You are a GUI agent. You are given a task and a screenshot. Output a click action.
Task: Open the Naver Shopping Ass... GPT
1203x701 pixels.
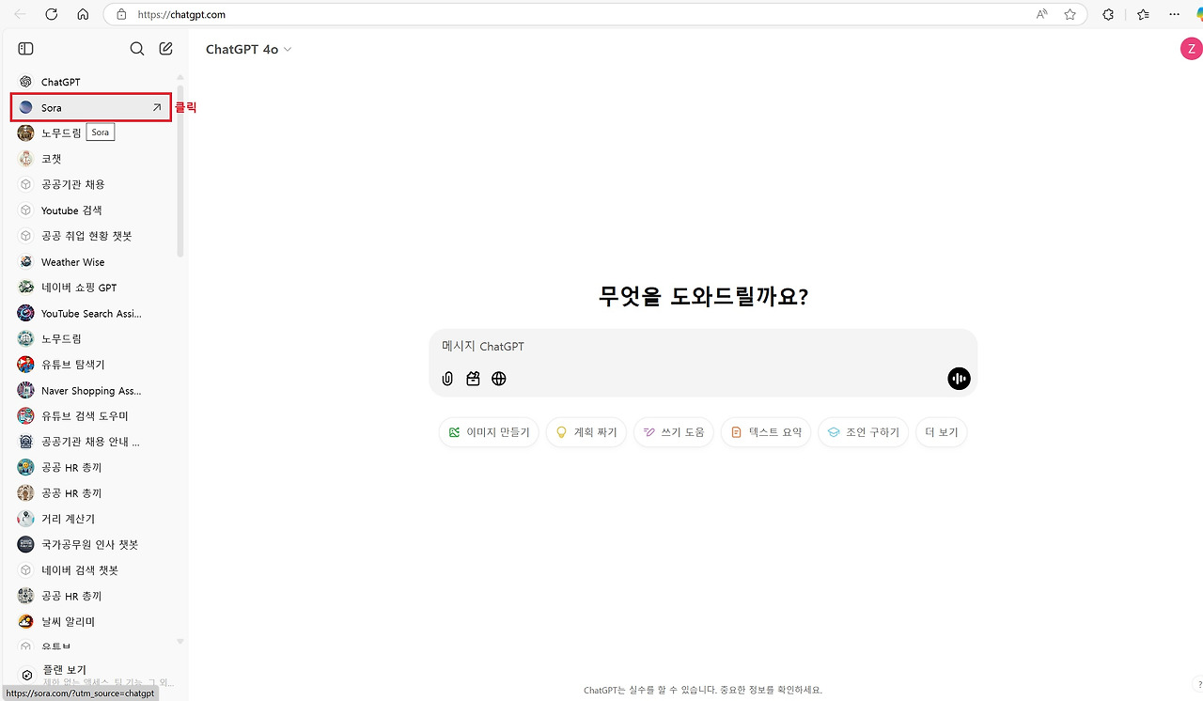[92, 391]
